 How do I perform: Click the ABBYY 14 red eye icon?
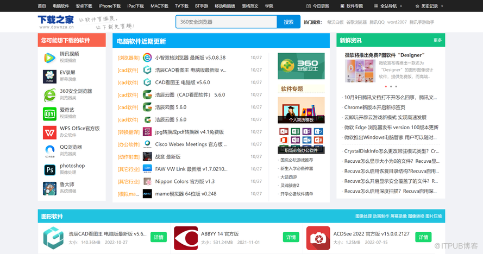pyautogui.click(x=186, y=238)
